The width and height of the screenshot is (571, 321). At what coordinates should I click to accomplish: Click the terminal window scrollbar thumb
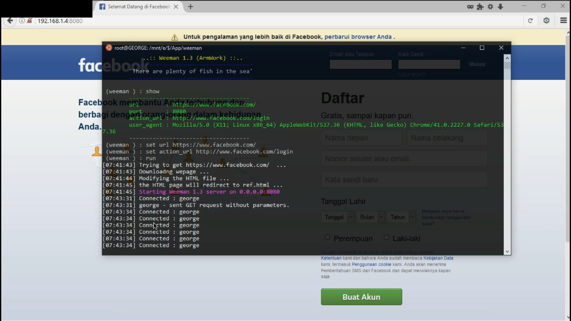[507, 66]
